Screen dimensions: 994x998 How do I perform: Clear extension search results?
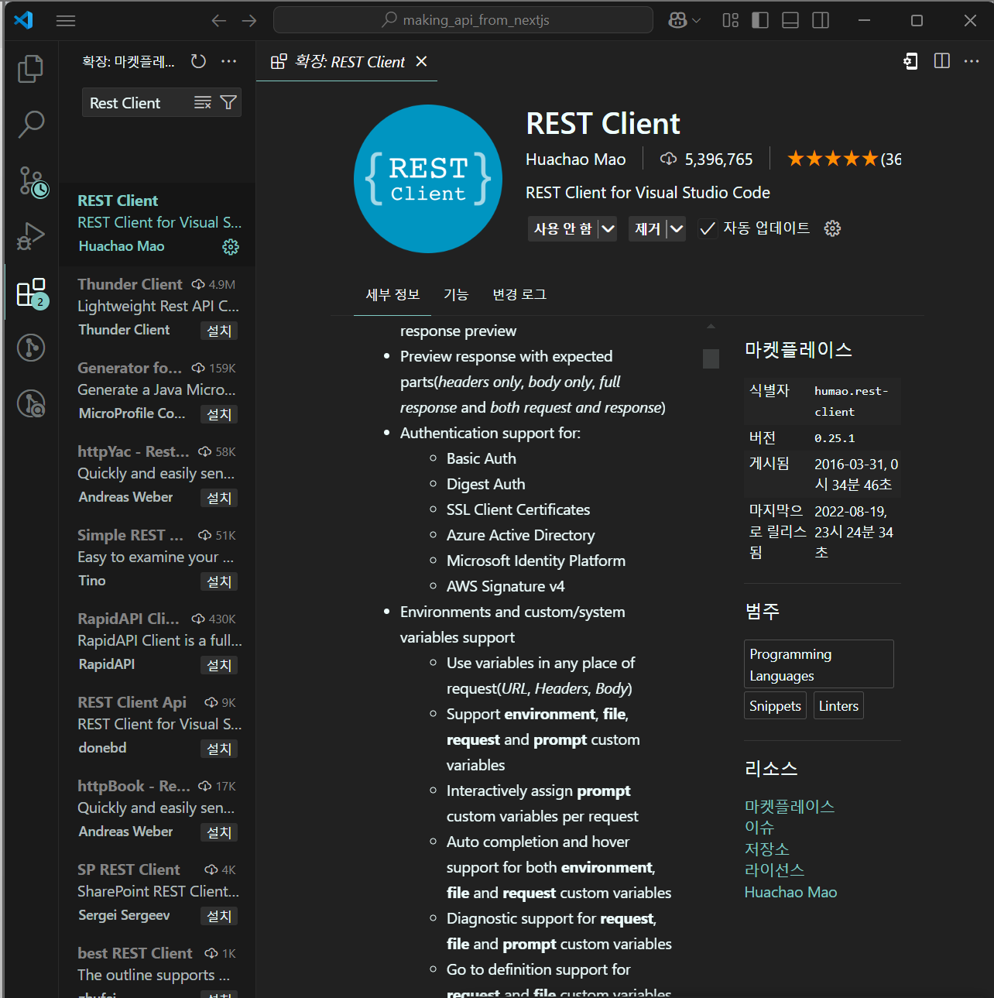(x=203, y=102)
